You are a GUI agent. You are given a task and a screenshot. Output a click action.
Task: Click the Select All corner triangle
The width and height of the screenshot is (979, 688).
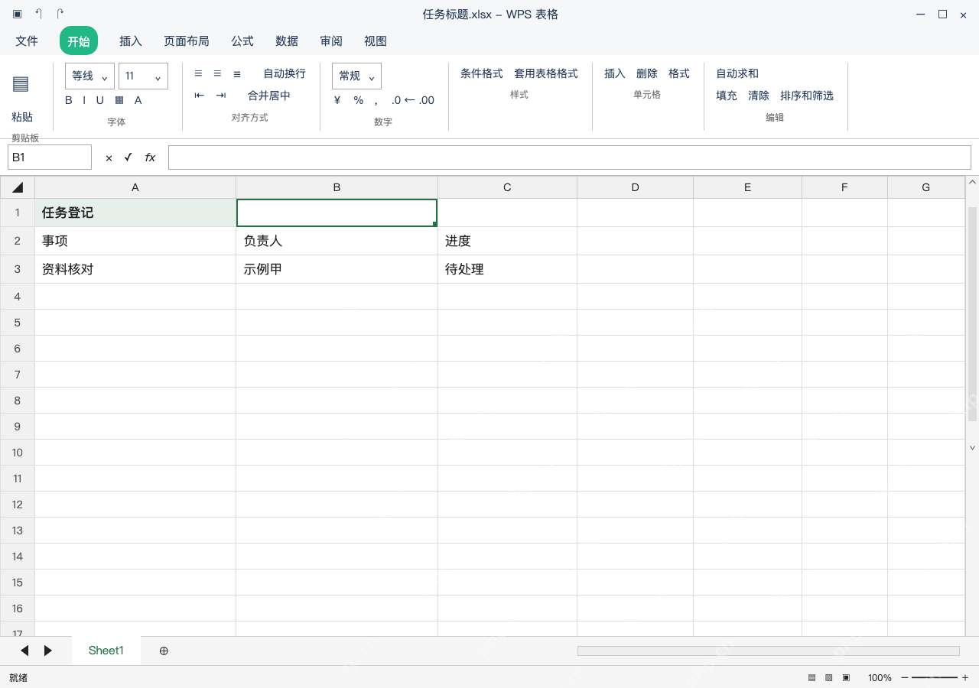pos(18,187)
